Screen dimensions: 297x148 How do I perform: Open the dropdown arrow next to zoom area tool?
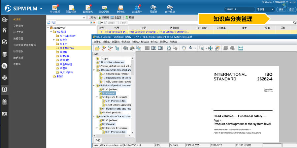point(206,48)
